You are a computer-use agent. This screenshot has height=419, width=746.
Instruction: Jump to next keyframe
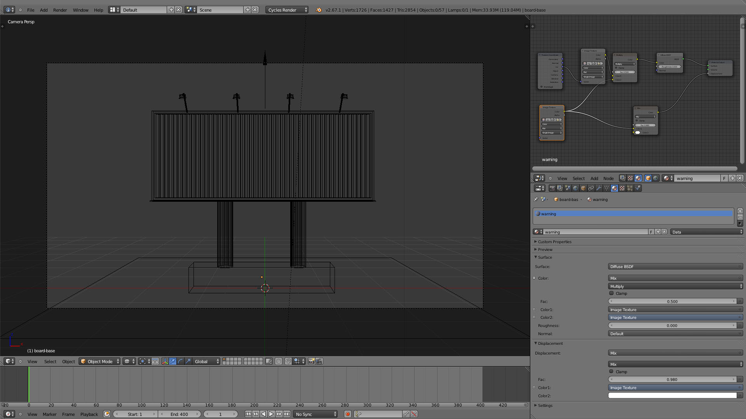279,414
